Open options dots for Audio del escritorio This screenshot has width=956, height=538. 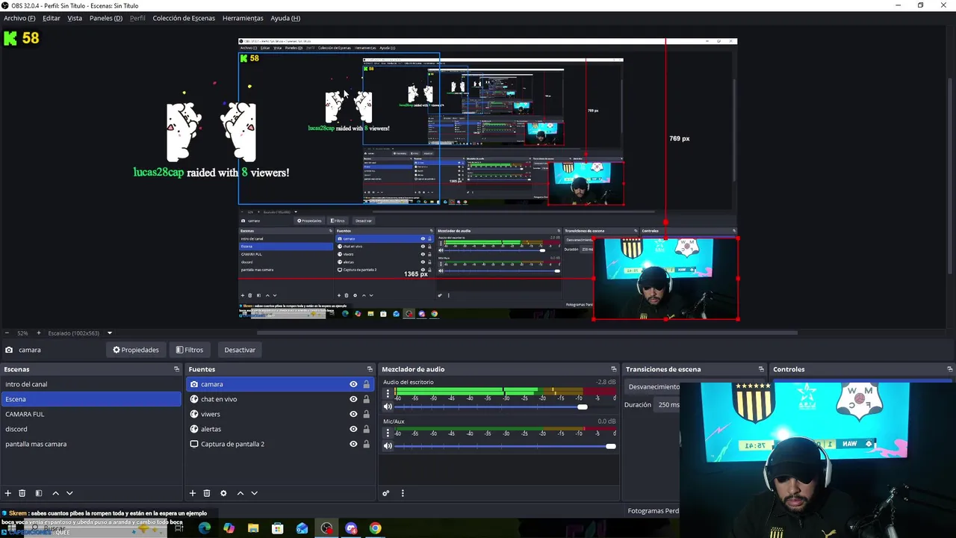pyautogui.click(x=388, y=394)
